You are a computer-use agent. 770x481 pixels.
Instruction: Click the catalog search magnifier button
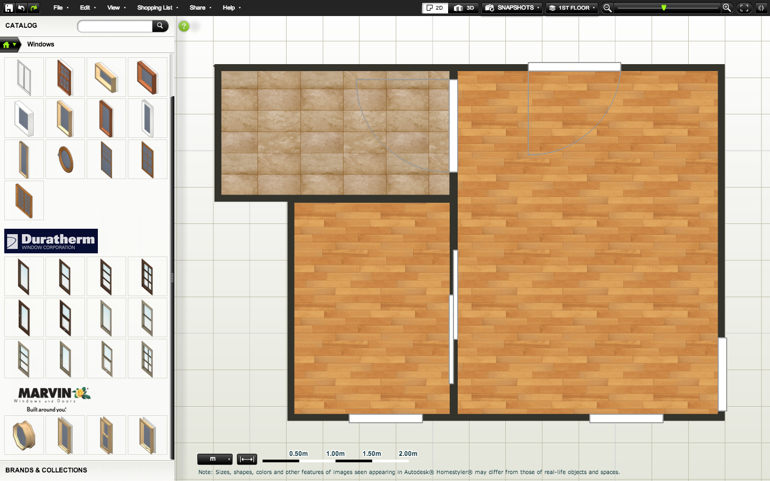[x=160, y=26]
